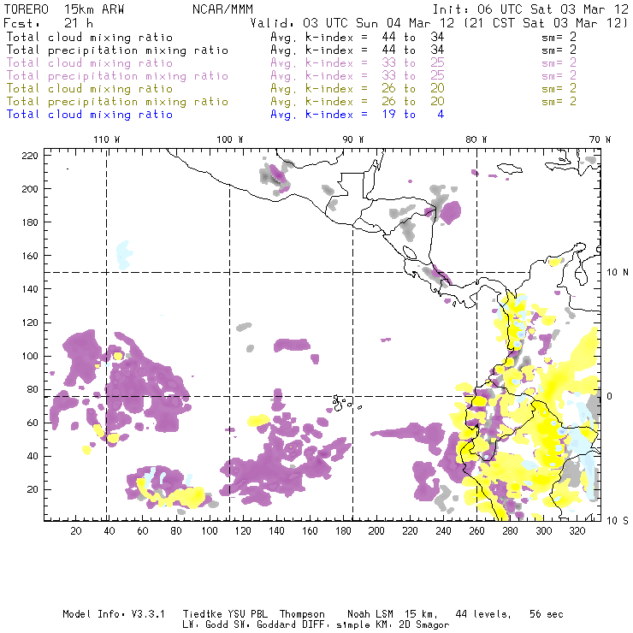Click the "10 S" latitude label
633x633 pixels.
click(x=618, y=521)
